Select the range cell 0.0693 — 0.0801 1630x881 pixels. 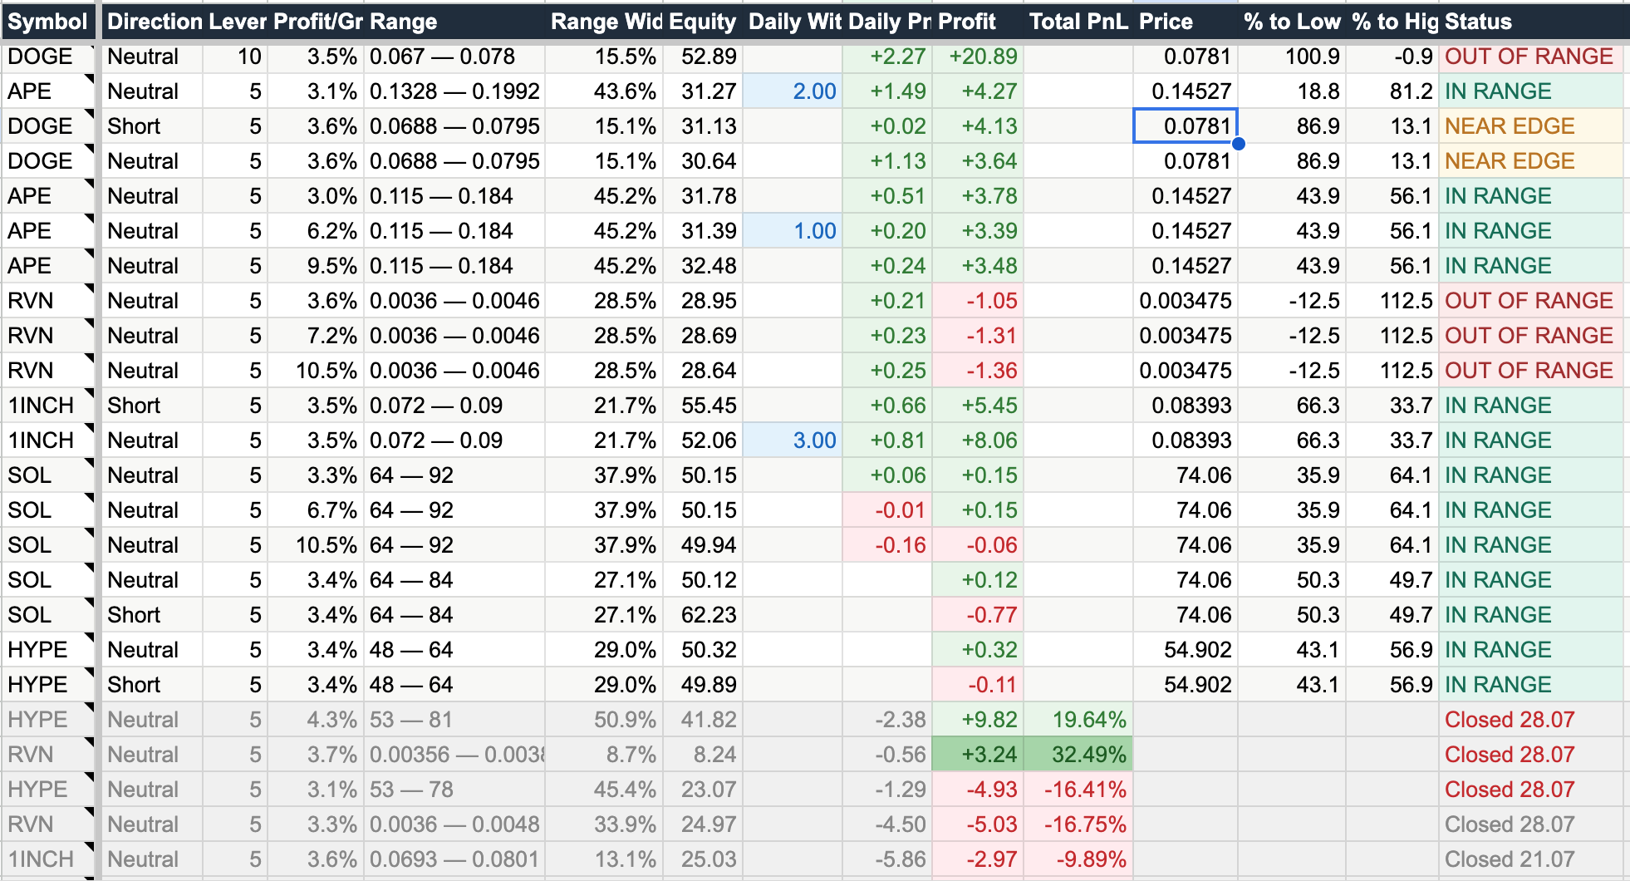click(454, 859)
